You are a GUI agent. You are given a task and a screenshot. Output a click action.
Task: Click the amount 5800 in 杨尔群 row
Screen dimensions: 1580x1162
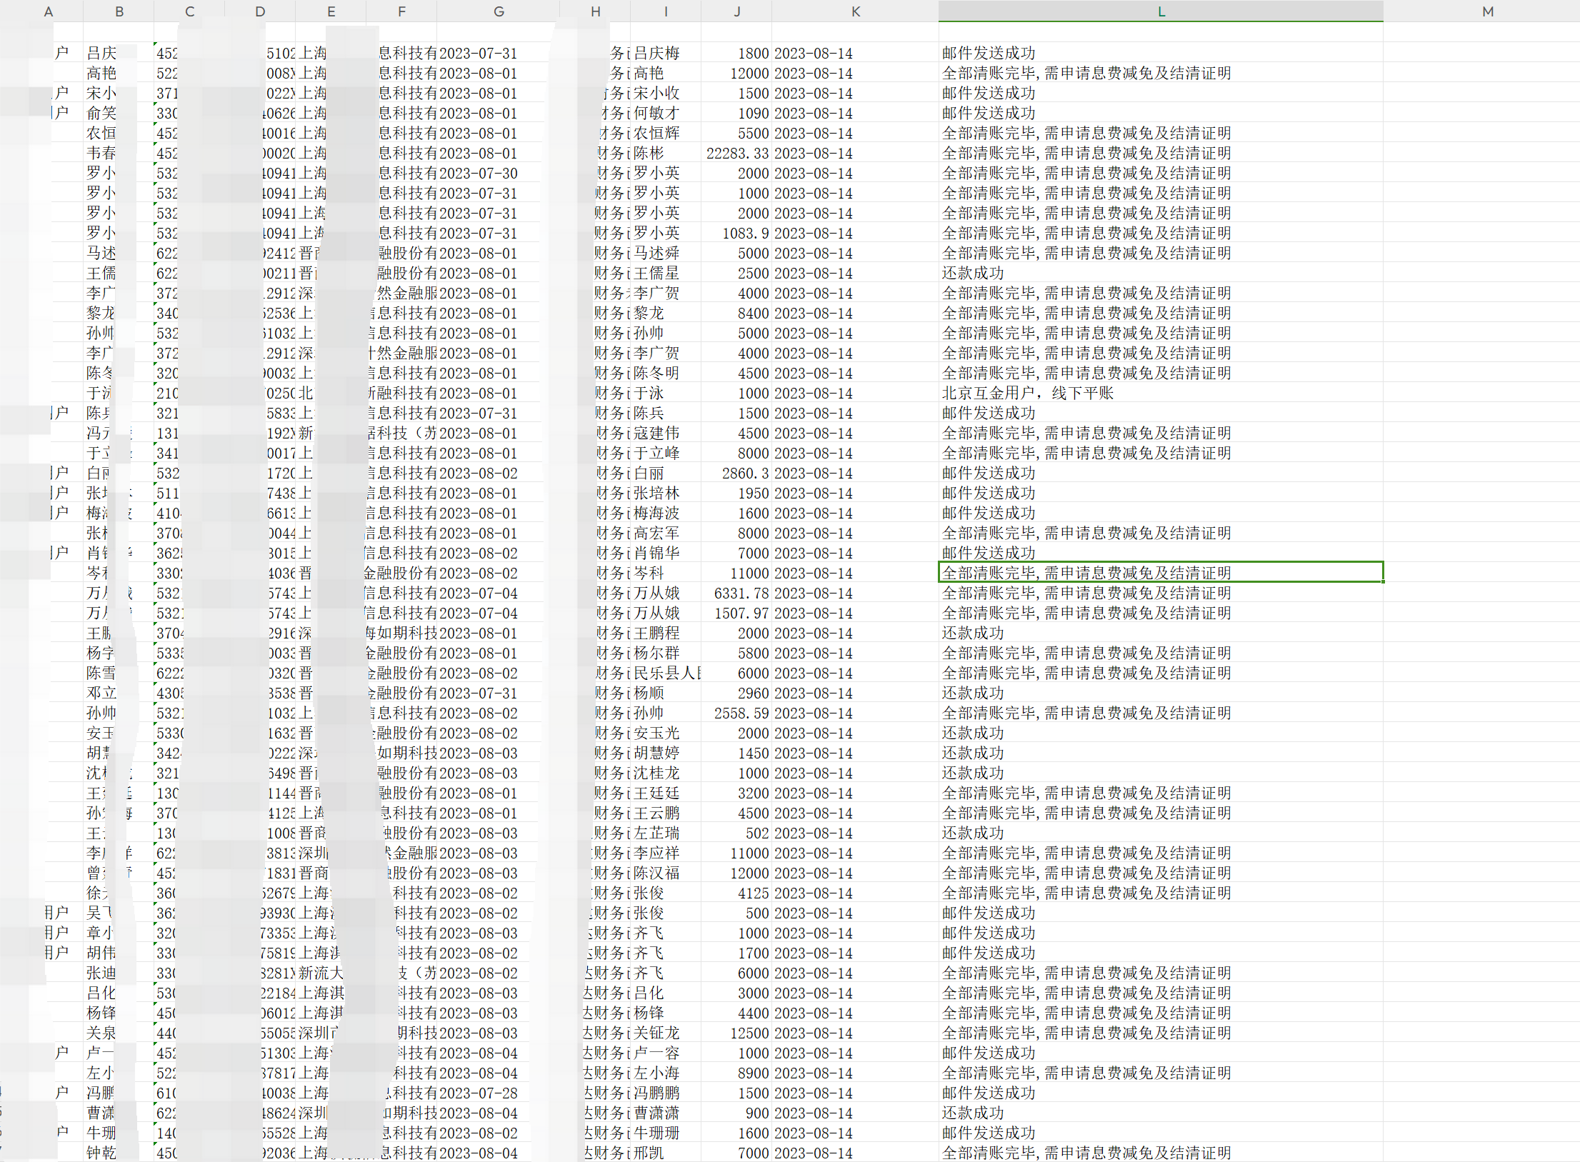click(736, 653)
